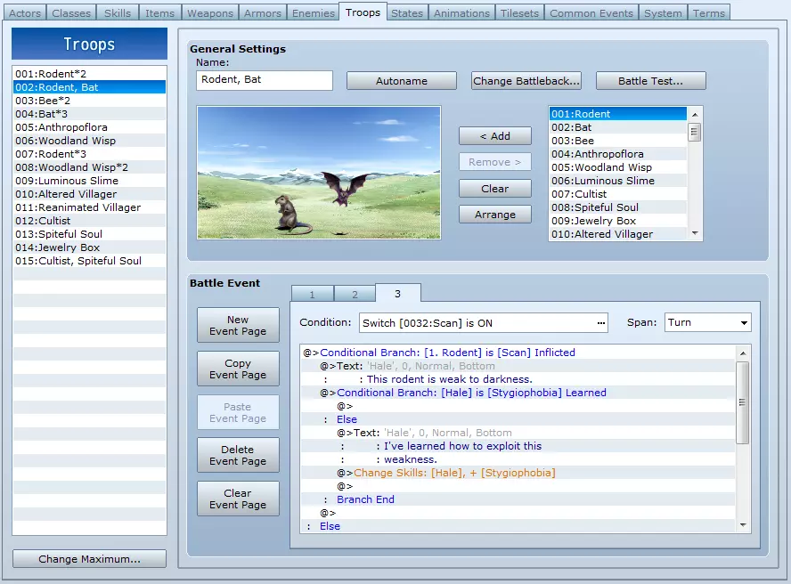Select troop 006:Woodland Wisp
The height and width of the screenshot is (584, 791).
click(x=89, y=141)
